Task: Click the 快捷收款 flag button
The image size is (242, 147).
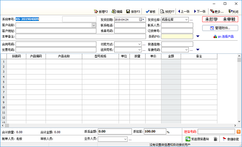Action: [x=231, y=139]
